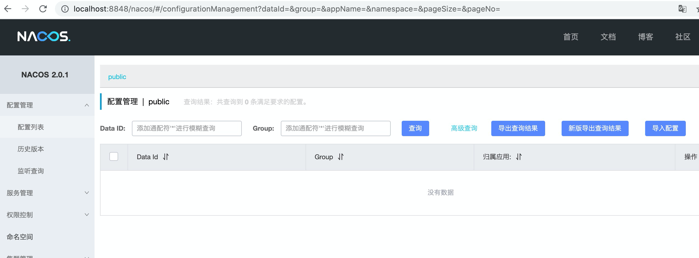Open 历史版本 in the sidebar
Screen dimensions: 699x258
point(31,149)
